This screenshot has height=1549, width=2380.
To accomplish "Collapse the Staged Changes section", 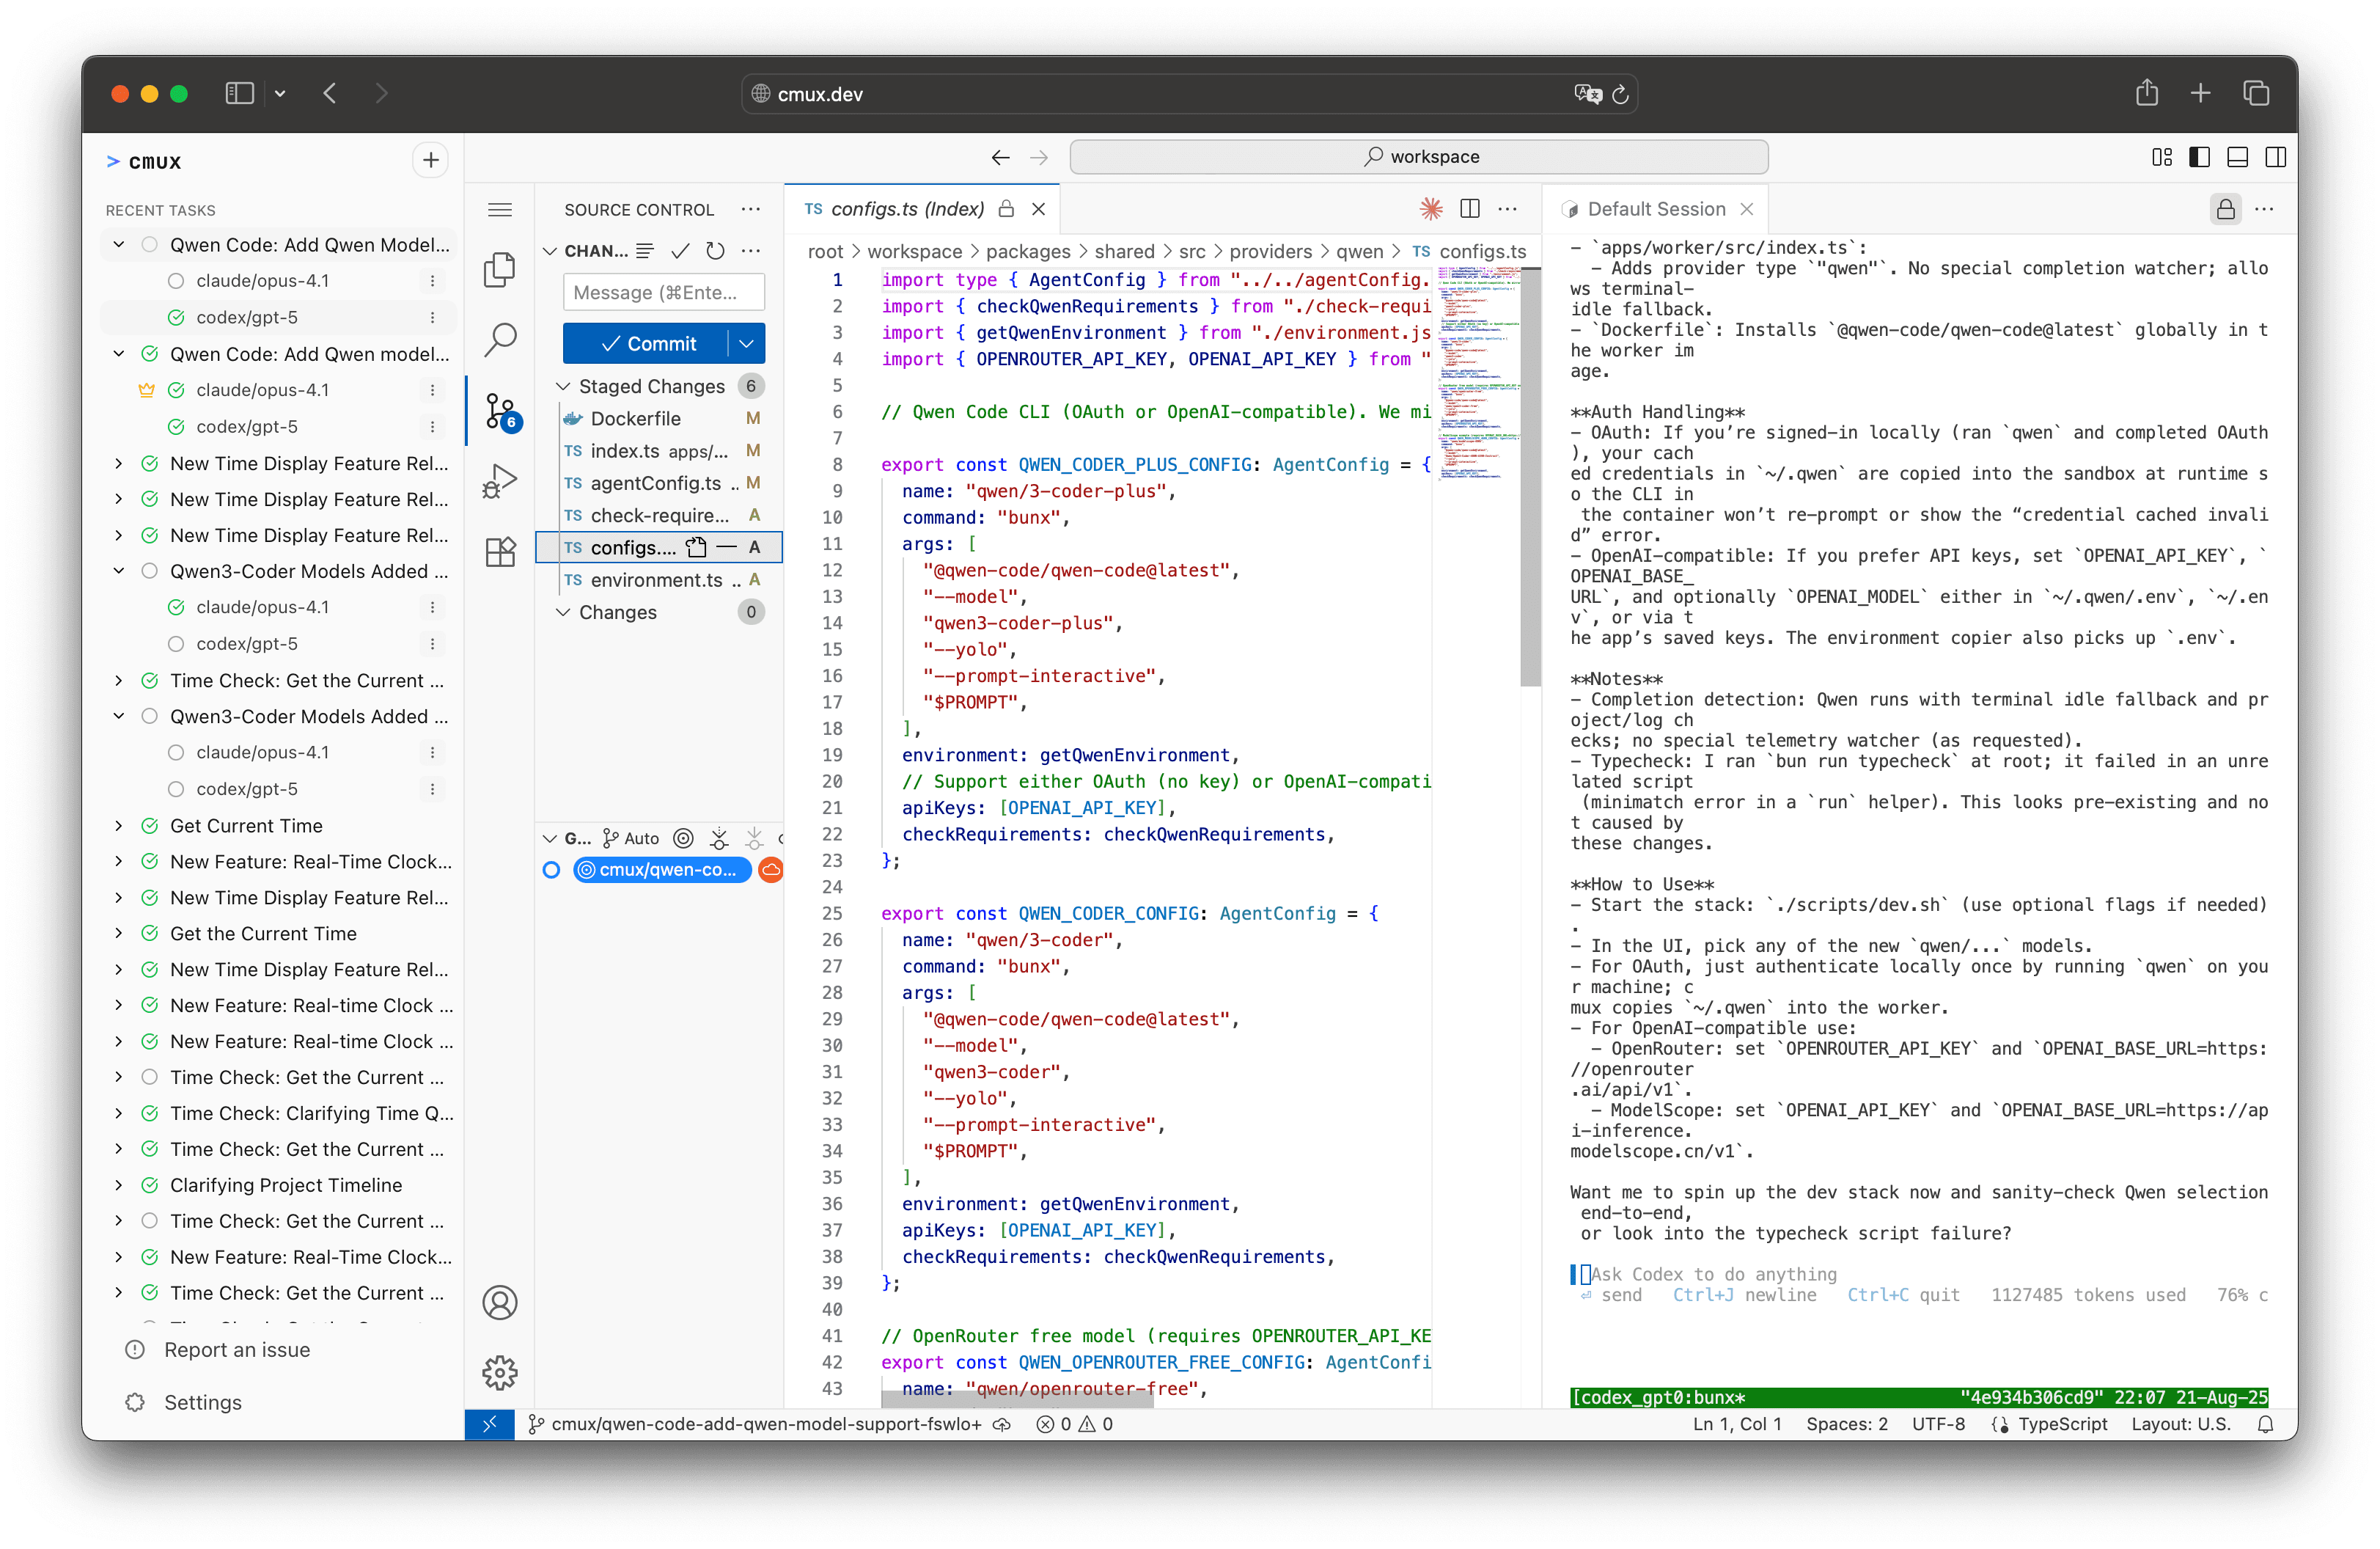I will coord(563,386).
